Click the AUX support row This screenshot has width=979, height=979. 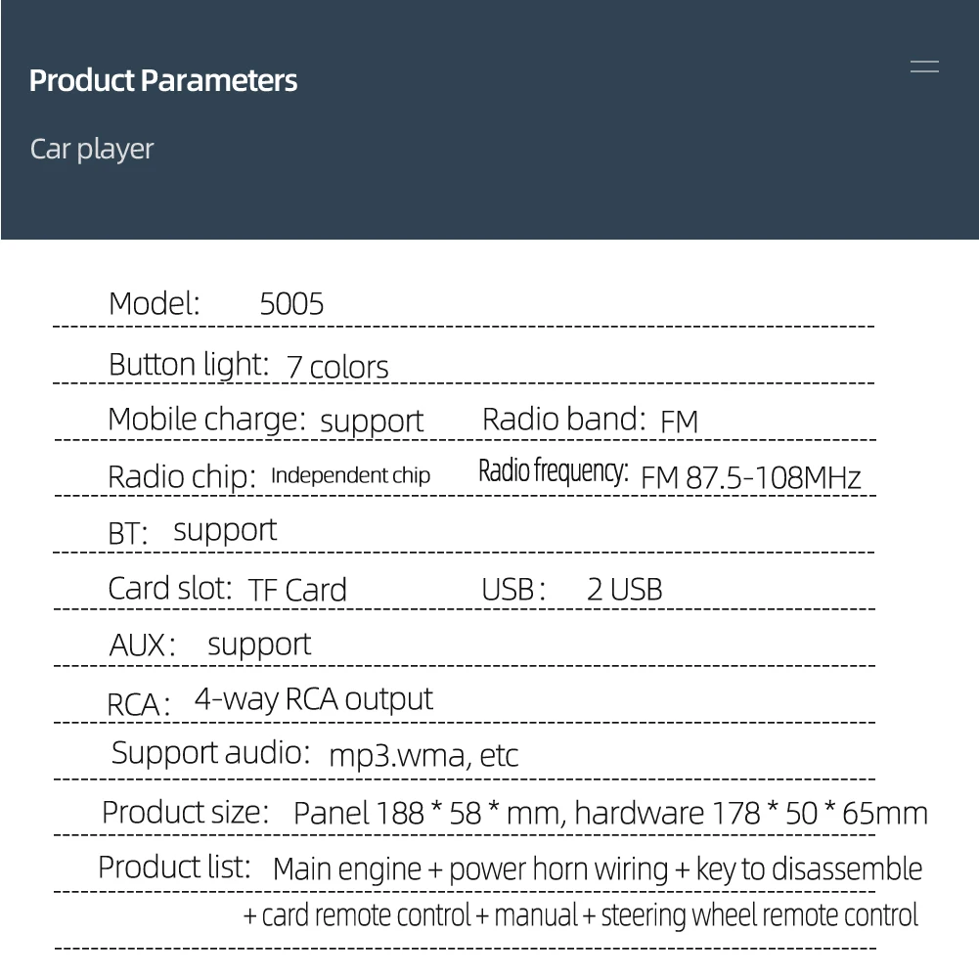click(210, 645)
